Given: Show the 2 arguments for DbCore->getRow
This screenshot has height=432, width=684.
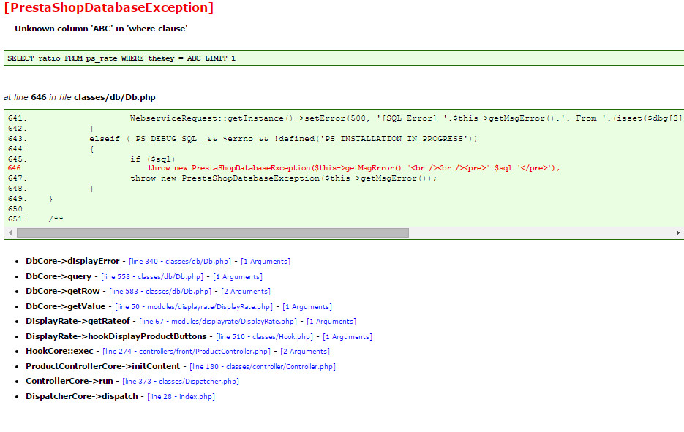Looking at the screenshot, I should (246, 292).
